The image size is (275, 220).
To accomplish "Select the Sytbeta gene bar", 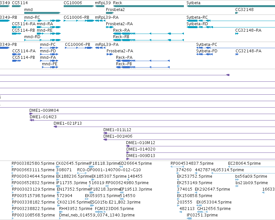I will (231, 6).
